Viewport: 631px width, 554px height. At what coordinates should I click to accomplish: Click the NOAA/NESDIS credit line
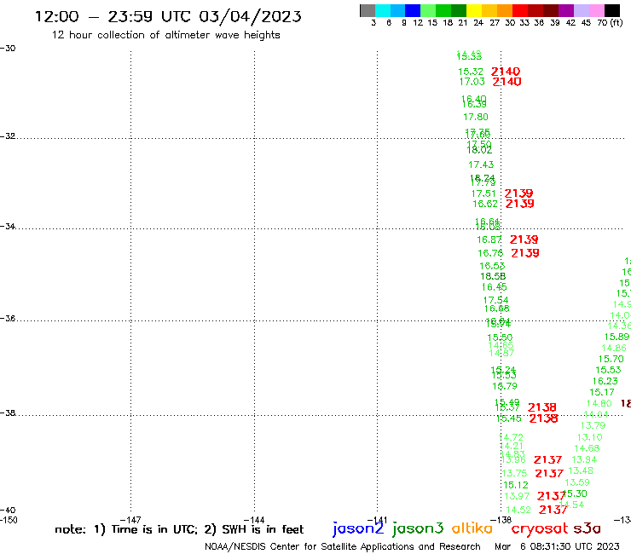(x=343, y=546)
